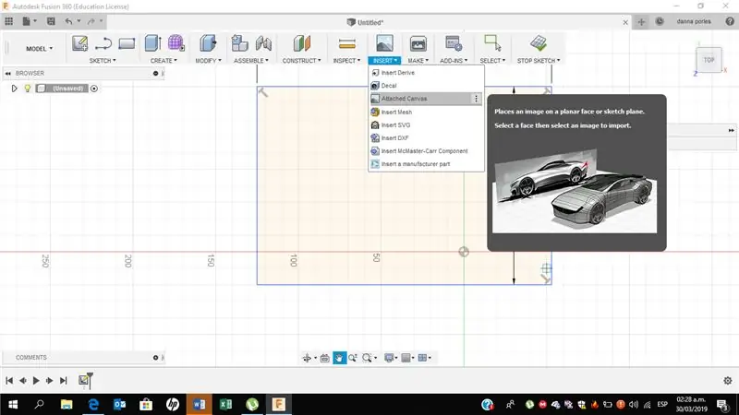
Task: Activate the Unsaved component radio button
Action: point(94,89)
